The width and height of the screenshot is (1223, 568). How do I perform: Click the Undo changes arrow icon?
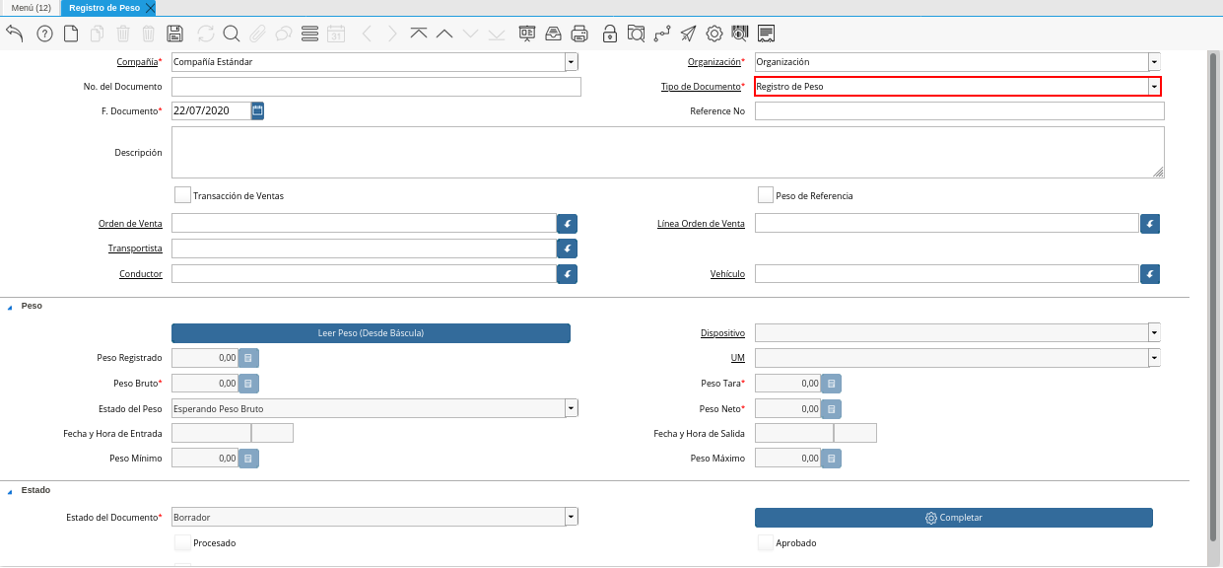point(15,34)
